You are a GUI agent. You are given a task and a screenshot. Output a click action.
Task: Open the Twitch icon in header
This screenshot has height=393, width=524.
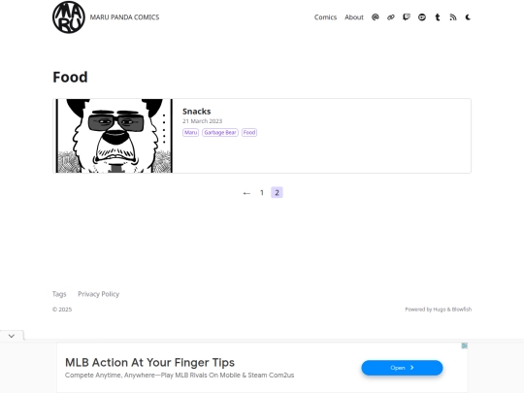coord(407,17)
